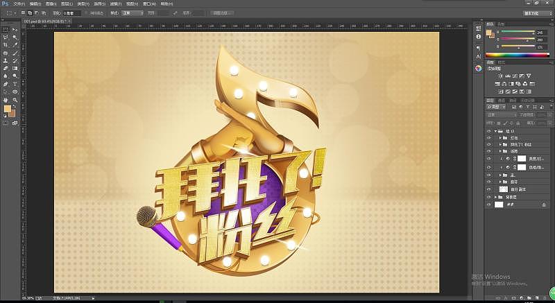Add an Invert adjustment from Adjustments panel
The width and height of the screenshot is (555, 303).
(501, 92)
